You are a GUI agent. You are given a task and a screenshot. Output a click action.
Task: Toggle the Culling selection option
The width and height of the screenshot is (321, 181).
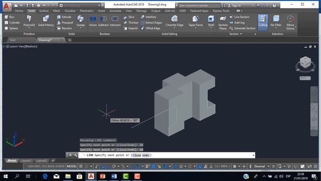coord(263,22)
